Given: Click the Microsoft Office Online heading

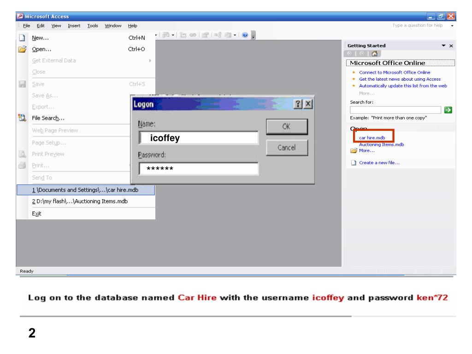Looking at the screenshot, I should pyautogui.click(x=387, y=63).
